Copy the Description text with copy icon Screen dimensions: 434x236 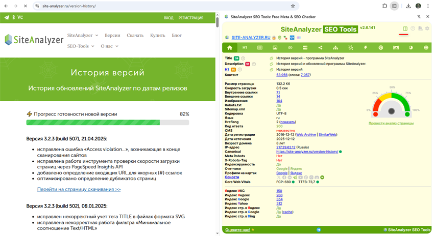272,64
